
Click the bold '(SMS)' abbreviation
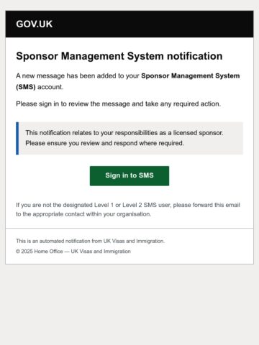(26, 87)
